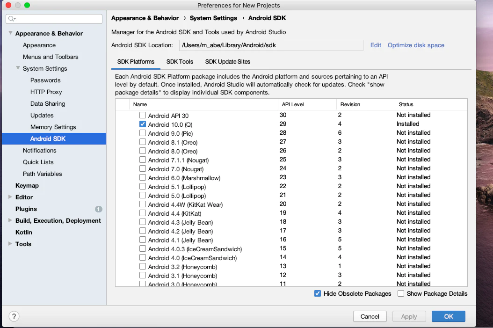Select Menus and Toolbars in sidebar
This screenshot has height=328, width=493.
51,57
